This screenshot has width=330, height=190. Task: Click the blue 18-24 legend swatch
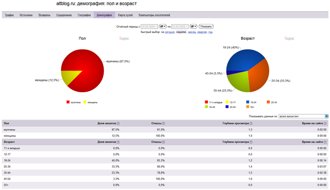coord(247,102)
